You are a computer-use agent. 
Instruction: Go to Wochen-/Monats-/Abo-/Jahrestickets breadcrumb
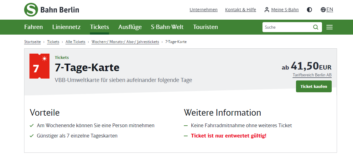[x=125, y=42]
